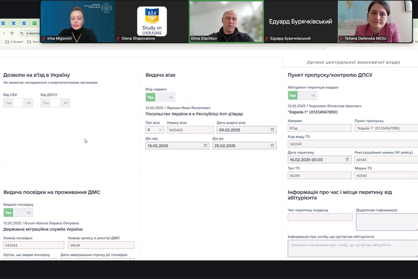
Task: Toggle the 'Візу надано' switch
Action: [x=160, y=97]
